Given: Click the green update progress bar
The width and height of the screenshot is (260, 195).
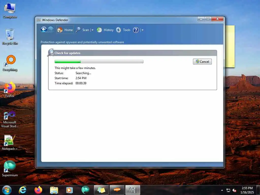Looking at the screenshot, I should click(x=99, y=62).
